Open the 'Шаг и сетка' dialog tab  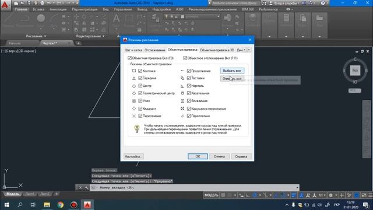(133, 50)
